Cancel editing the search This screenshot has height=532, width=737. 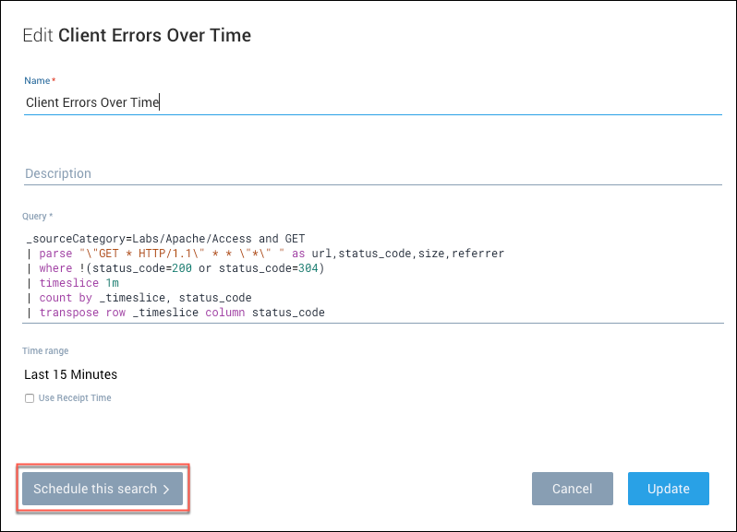572,489
